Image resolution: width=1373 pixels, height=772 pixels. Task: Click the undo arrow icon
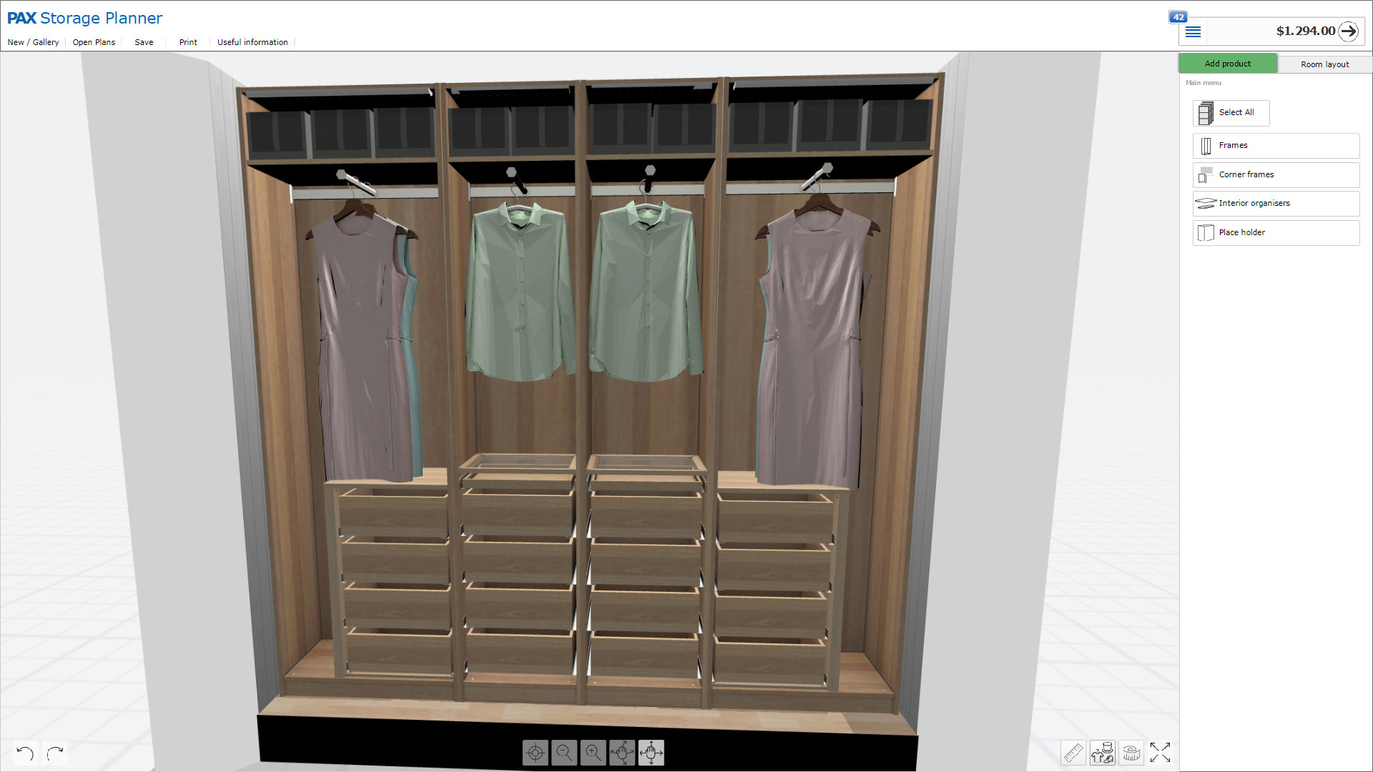point(25,753)
